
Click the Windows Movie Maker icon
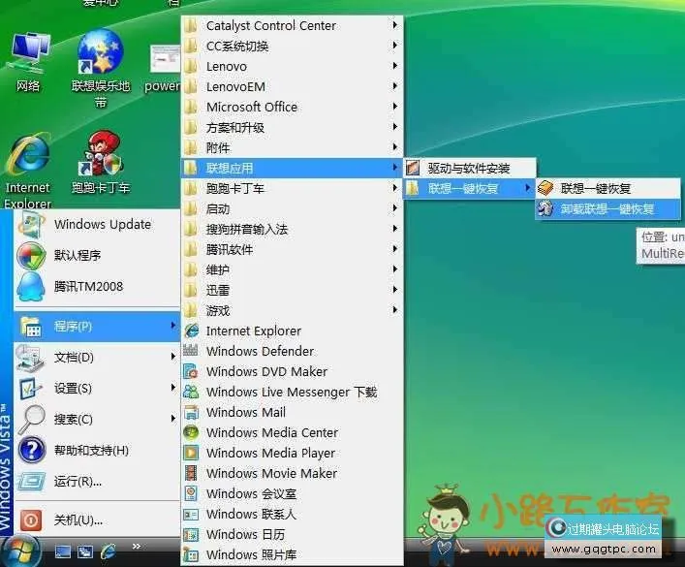pos(191,473)
